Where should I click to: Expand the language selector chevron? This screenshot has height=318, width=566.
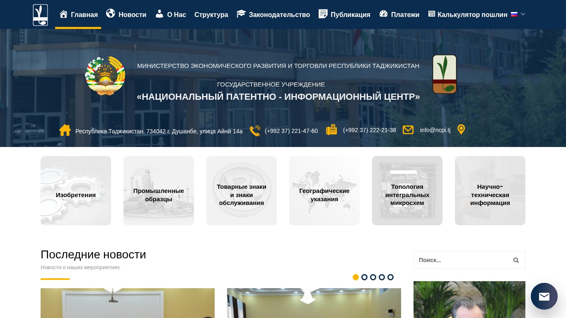pyautogui.click(x=523, y=14)
